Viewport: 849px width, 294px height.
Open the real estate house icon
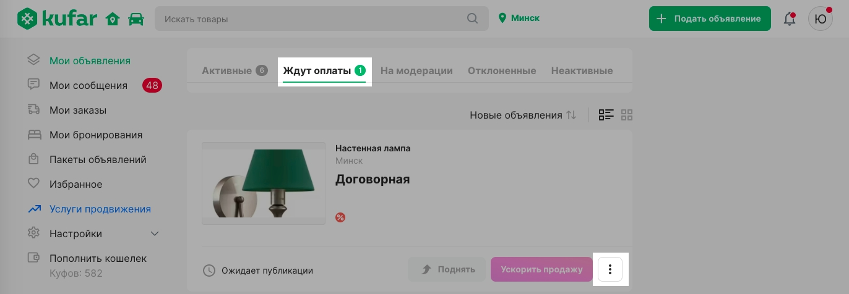[x=113, y=19]
